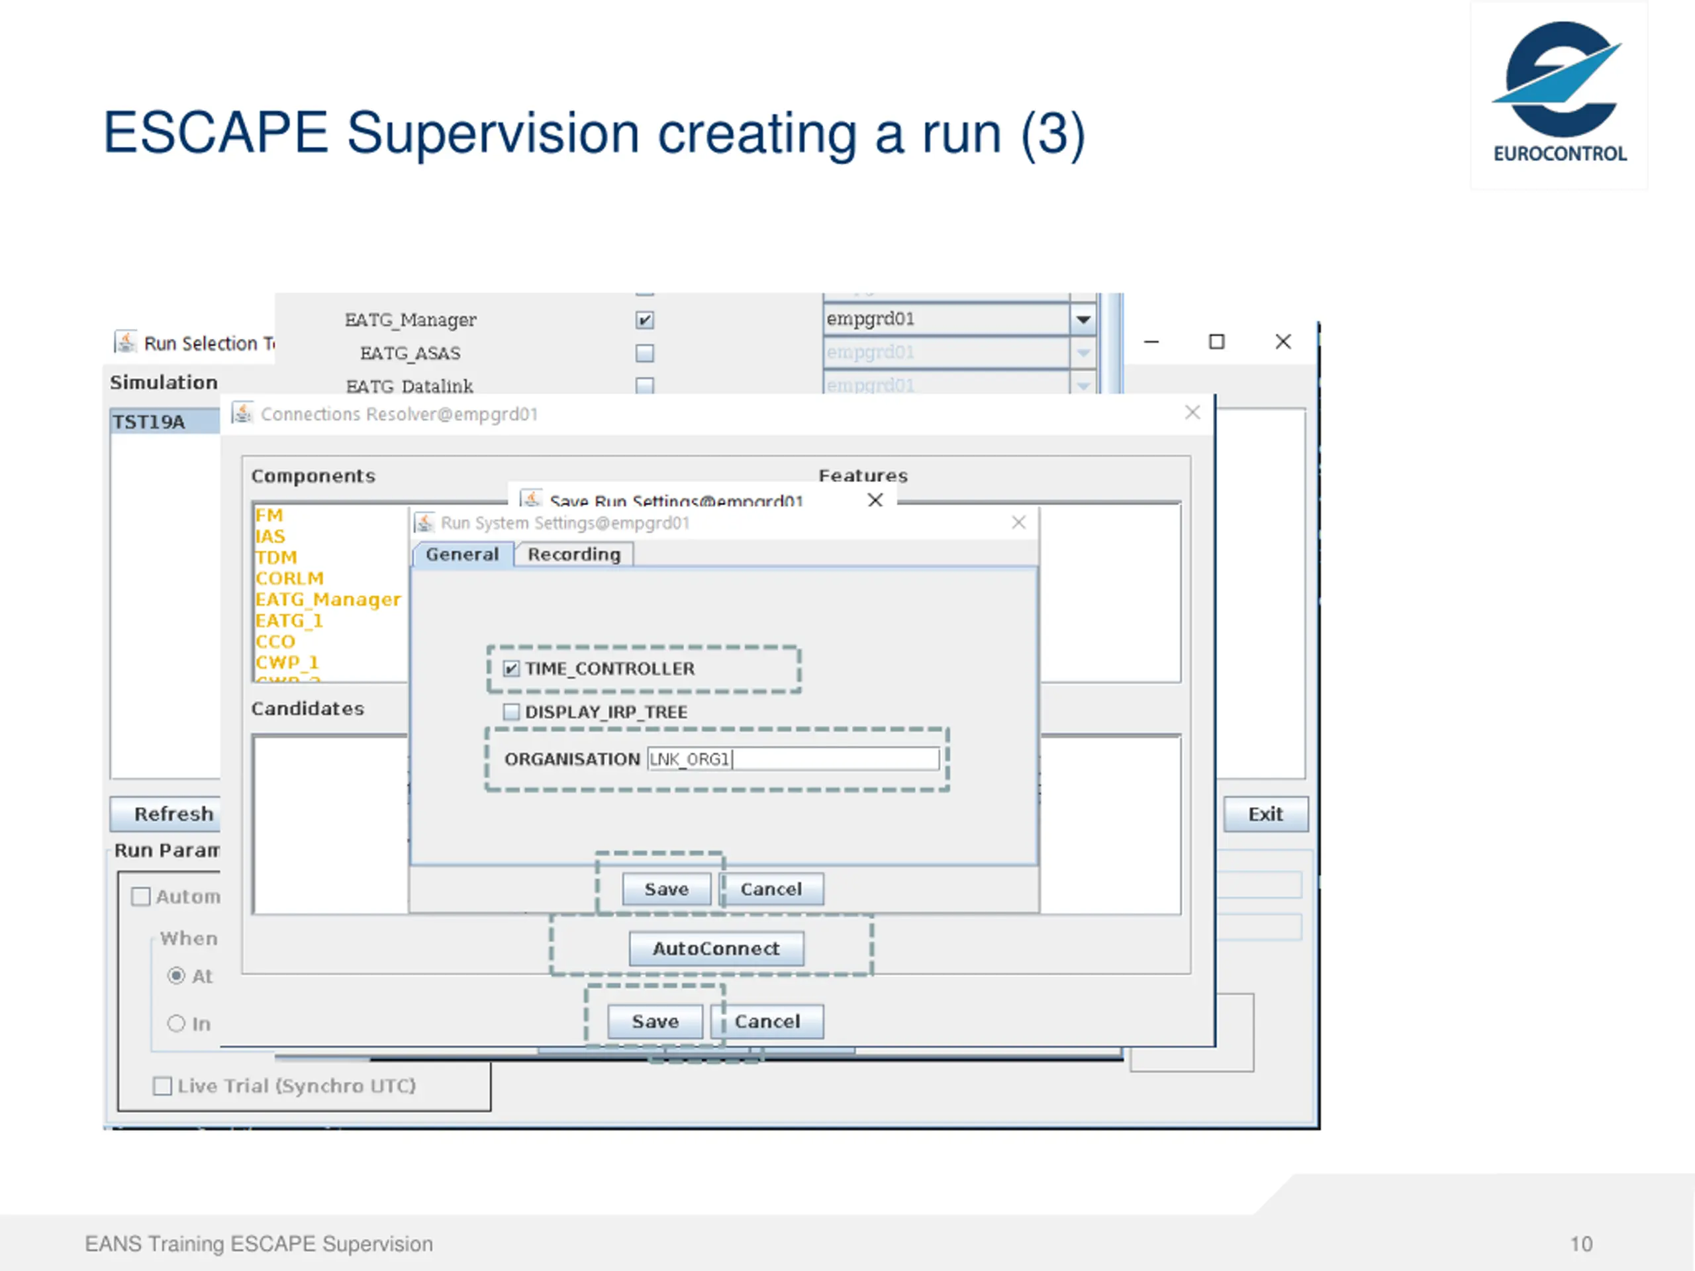Select CORLM in the Components list
The height and width of the screenshot is (1271, 1695).
(289, 578)
